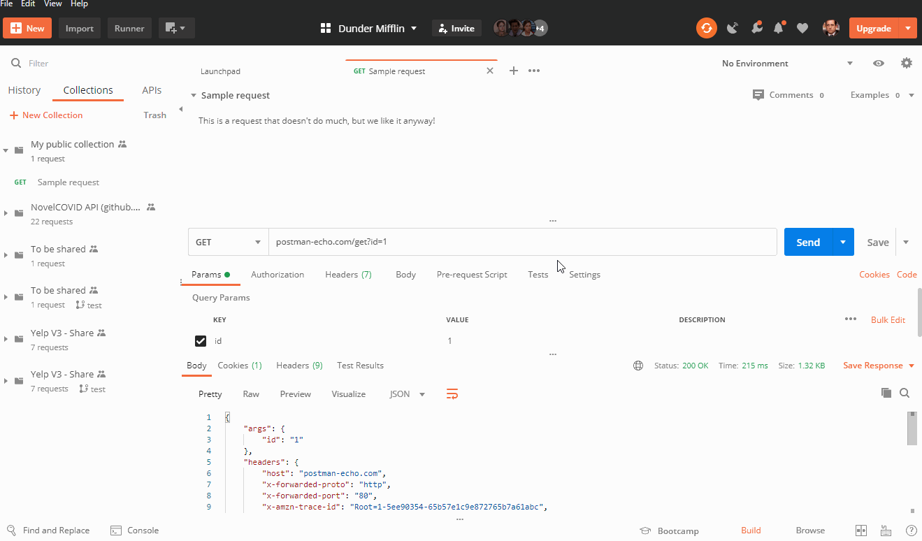Open the Bootcamp graduation cap item
The height and width of the screenshot is (541, 922).
tap(669, 531)
